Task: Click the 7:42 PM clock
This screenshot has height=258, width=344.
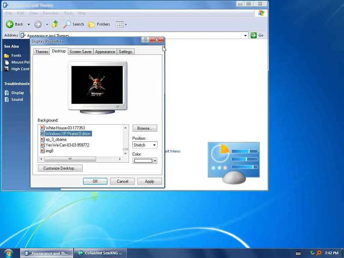Action: coord(332,253)
